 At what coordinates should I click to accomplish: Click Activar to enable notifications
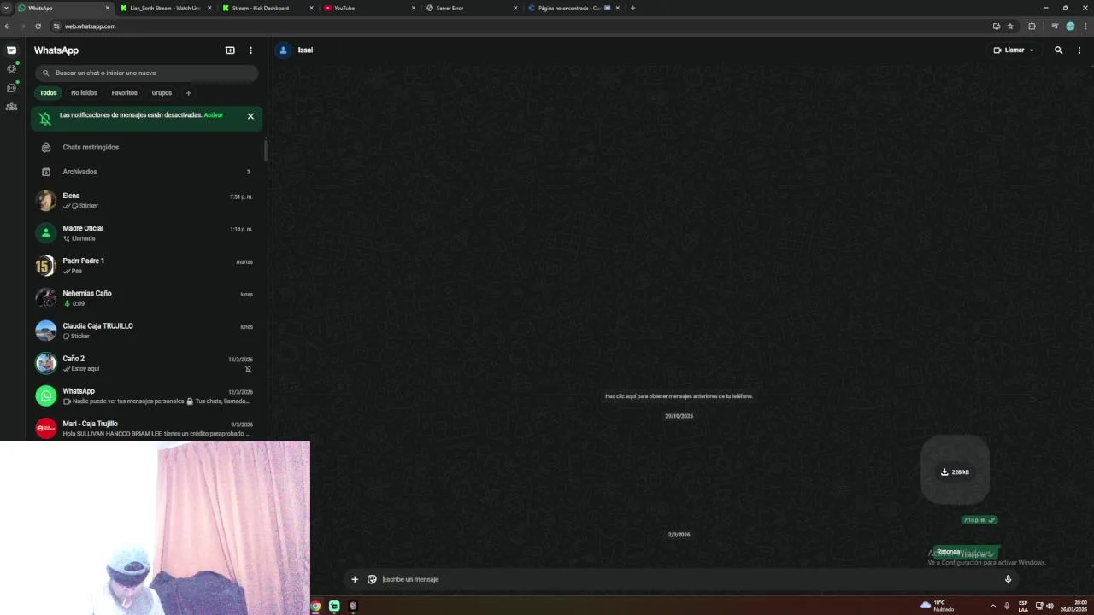click(214, 115)
